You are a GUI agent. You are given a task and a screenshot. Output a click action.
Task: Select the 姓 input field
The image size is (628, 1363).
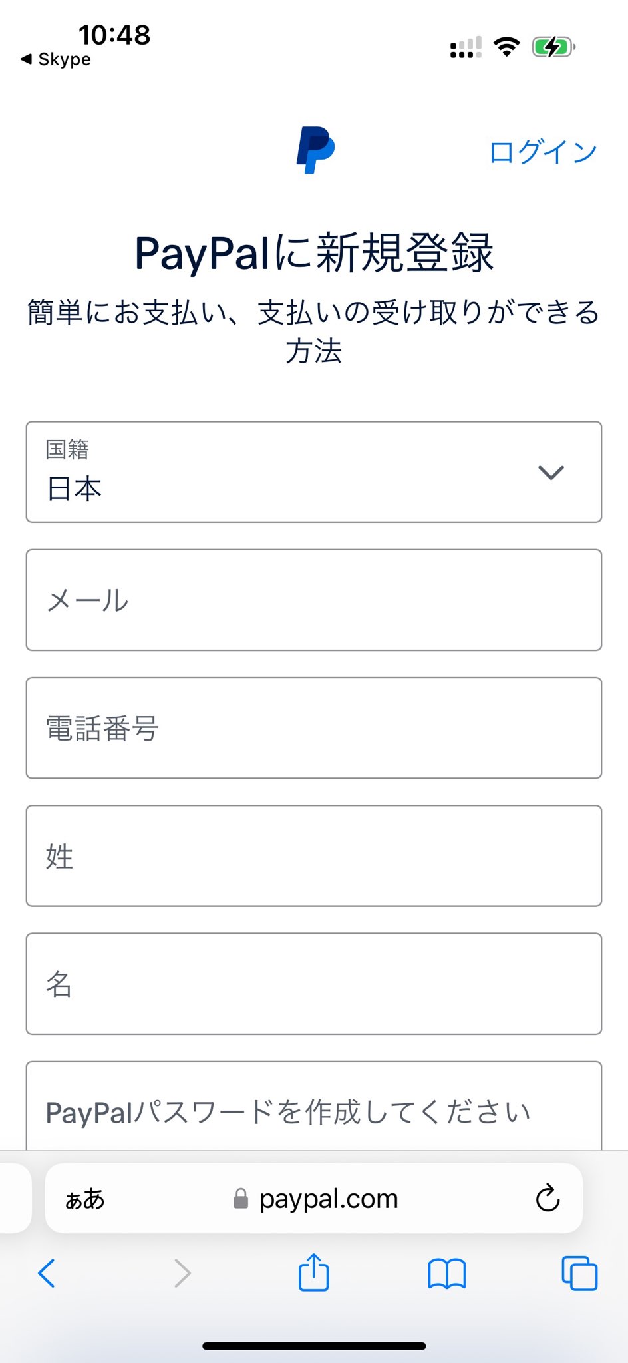tap(314, 856)
